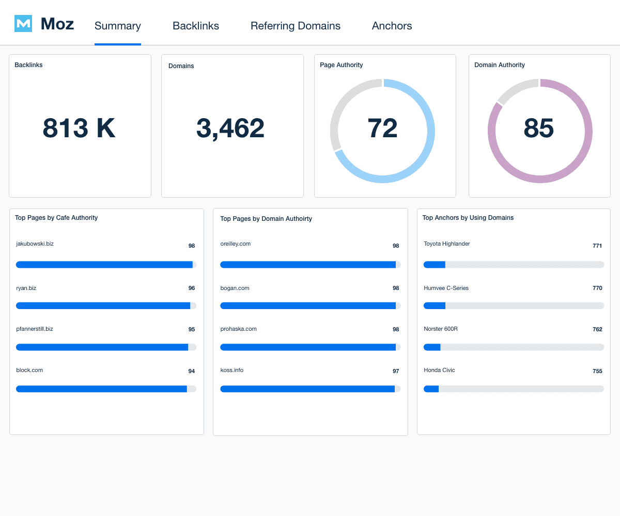Click the Summary tab

118,26
